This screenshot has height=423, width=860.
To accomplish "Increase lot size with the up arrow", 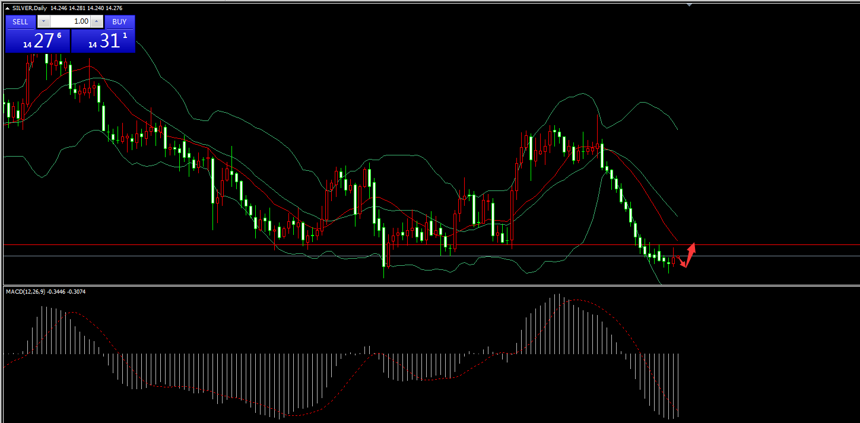I will click(98, 22).
